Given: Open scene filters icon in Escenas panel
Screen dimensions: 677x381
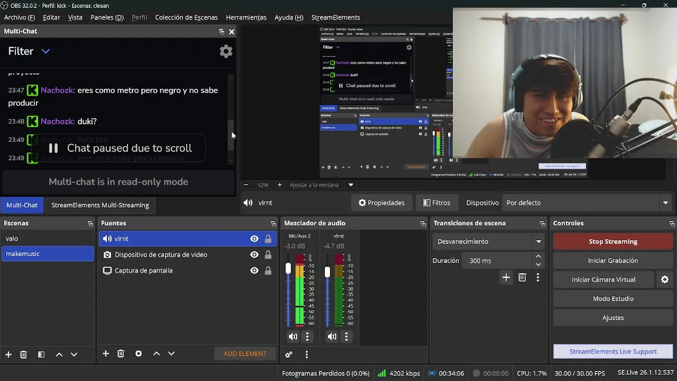Looking at the screenshot, I should pos(41,355).
